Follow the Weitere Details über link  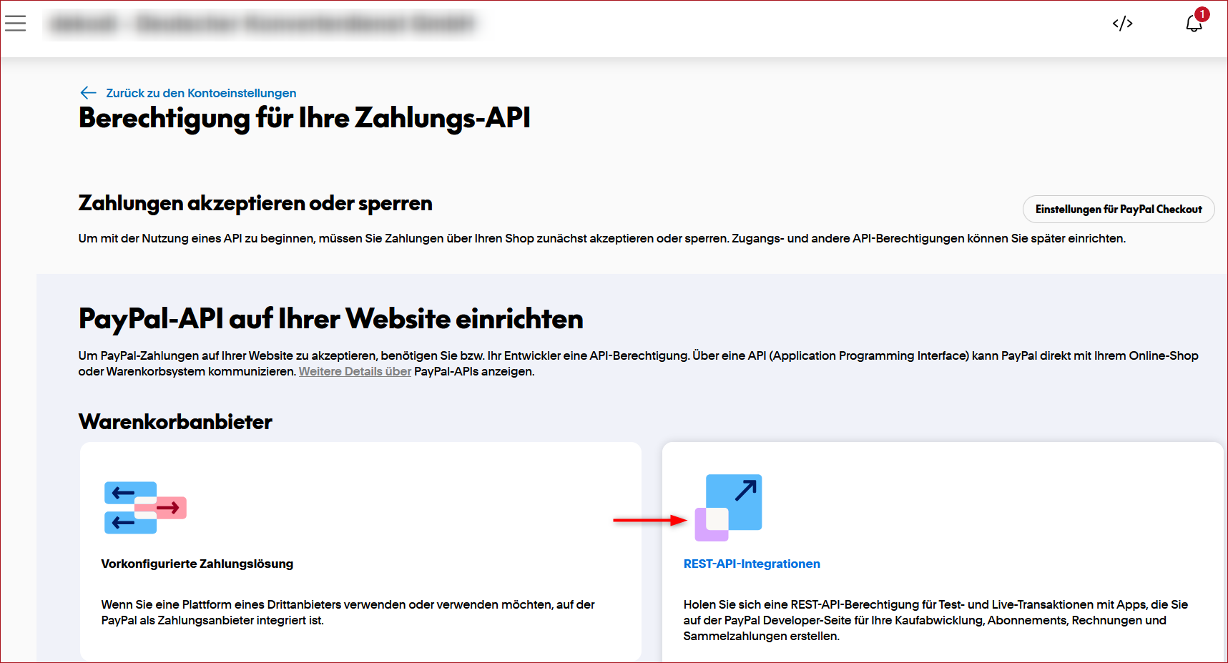pos(355,371)
